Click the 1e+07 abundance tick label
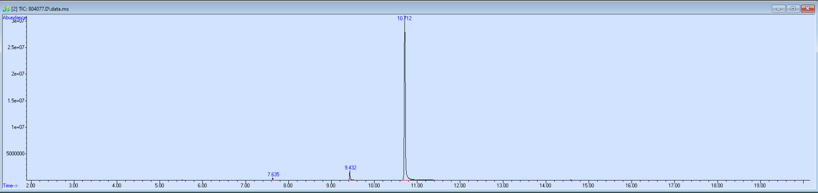Screen dimensions: 818x193 pyautogui.click(x=18, y=127)
